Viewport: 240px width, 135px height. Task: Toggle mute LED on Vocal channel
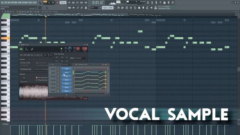pyautogui.click(x=50, y=72)
